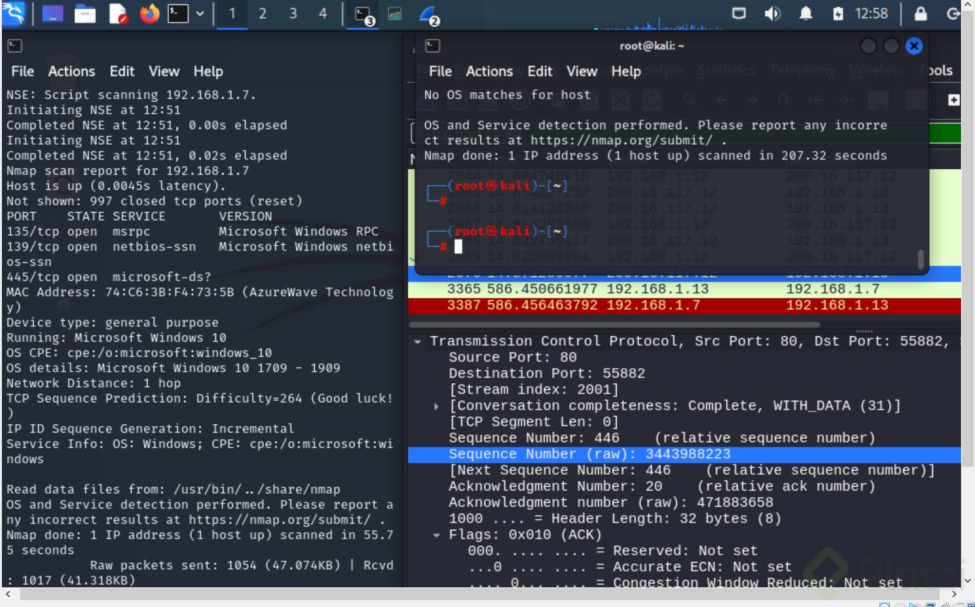Click the Wireshark right scrollbar's down arrow

pyautogui.click(x=967, y=580)
